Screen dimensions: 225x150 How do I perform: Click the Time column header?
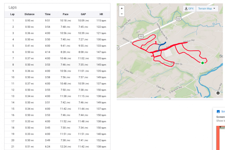coord(48,14)
